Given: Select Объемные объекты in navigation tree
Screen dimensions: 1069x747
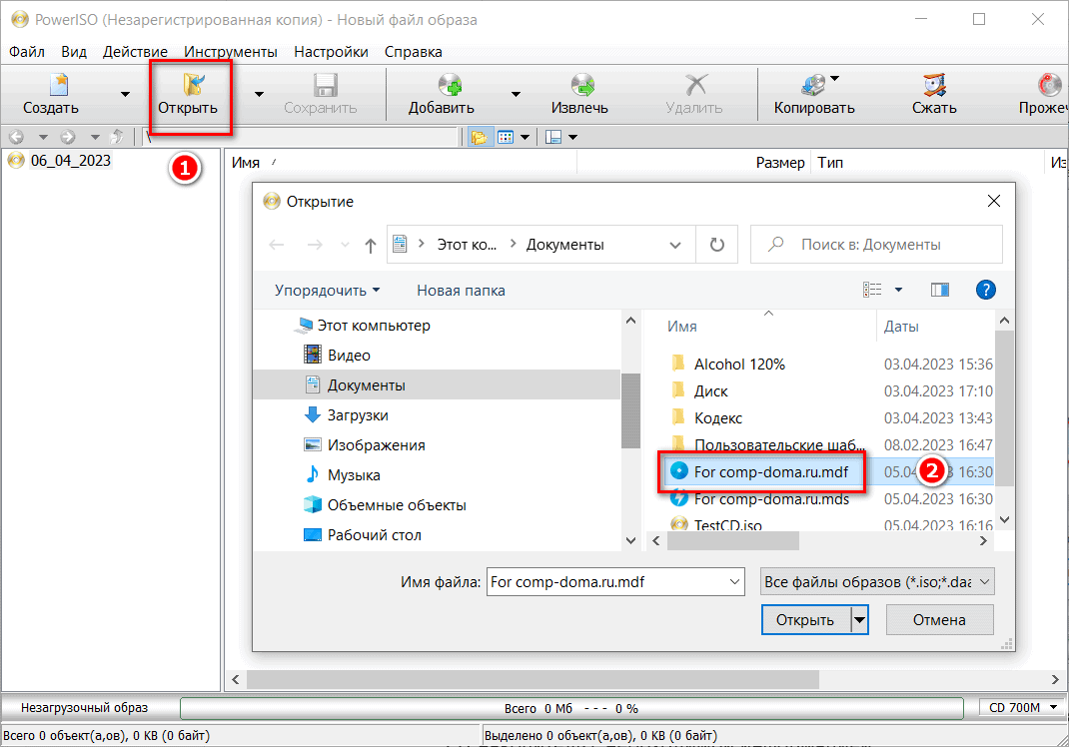Looking at the screenshot, I should pyautogui.click(x=397, y=505).
